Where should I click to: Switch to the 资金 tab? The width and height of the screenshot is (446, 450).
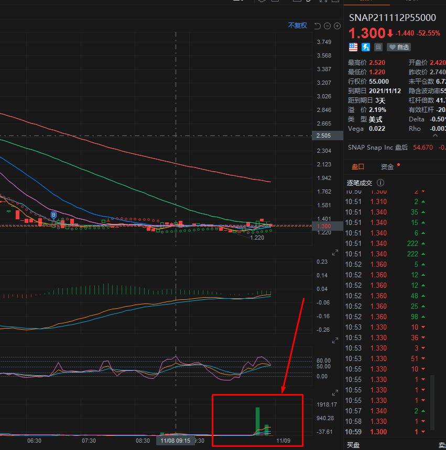pos(387,167)
